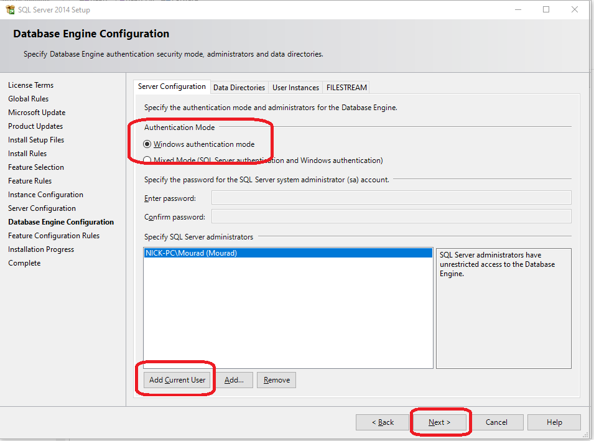Click the Add... button

tap(234, 379)
